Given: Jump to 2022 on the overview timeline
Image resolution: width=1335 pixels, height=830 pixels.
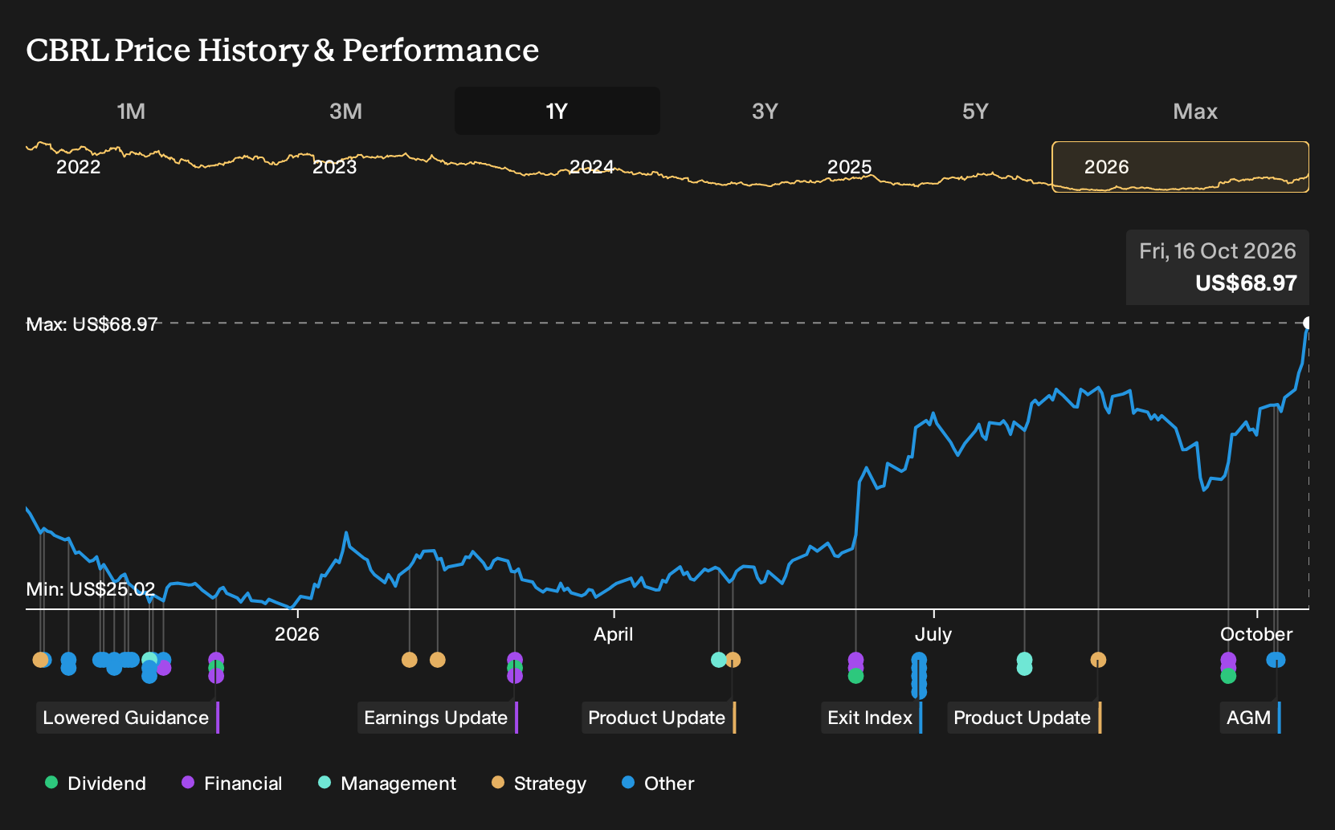Looking at the screenshot, I should (x=78, y=167).
